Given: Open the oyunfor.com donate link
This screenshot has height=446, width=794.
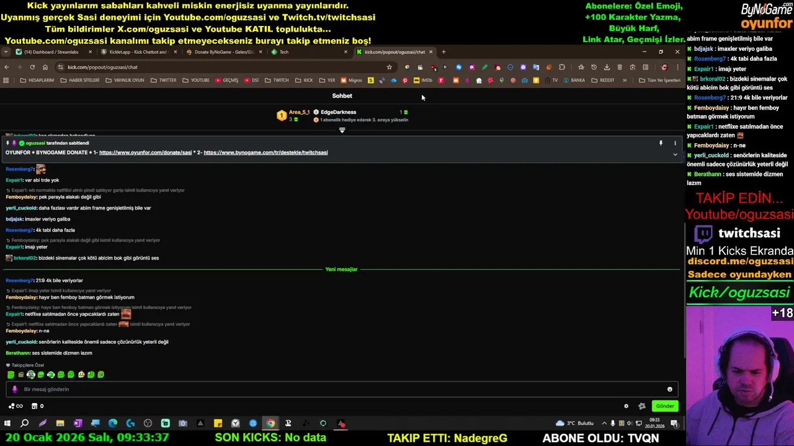Looking at the screenshot, I should (145, 152).
